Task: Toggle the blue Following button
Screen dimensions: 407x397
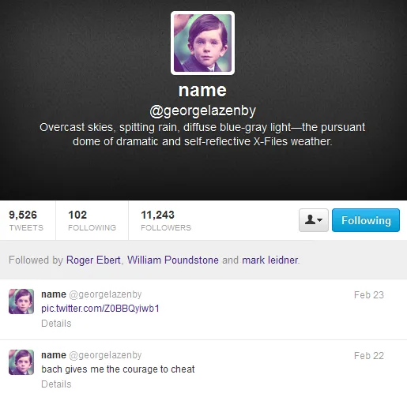Action: pyautogui.click(x=366, y=220)
